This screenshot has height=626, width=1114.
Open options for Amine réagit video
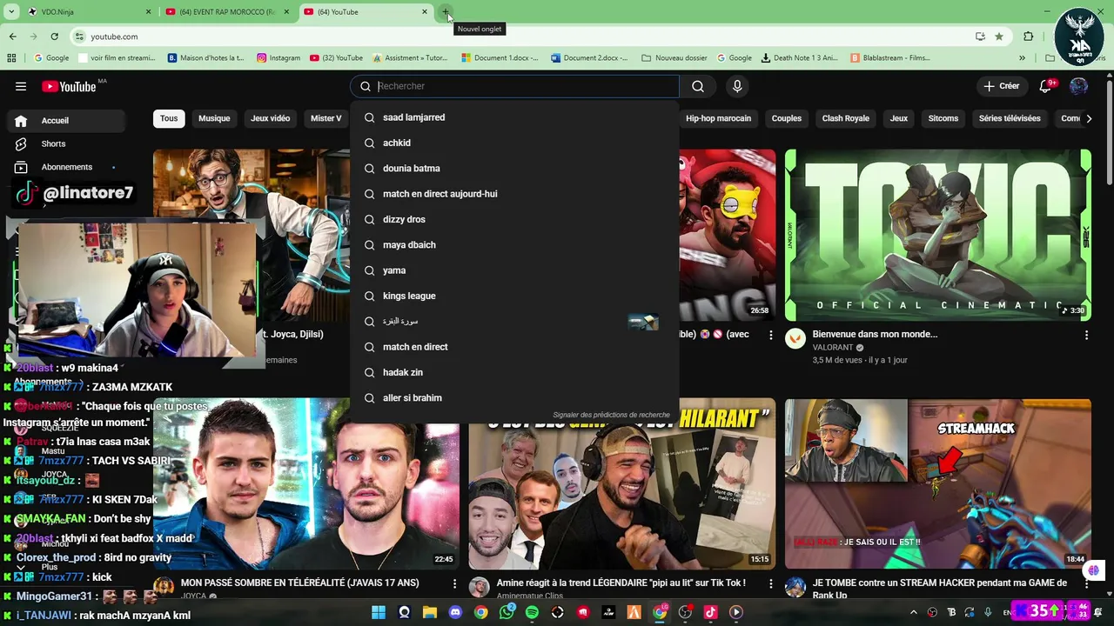point(770,583)
